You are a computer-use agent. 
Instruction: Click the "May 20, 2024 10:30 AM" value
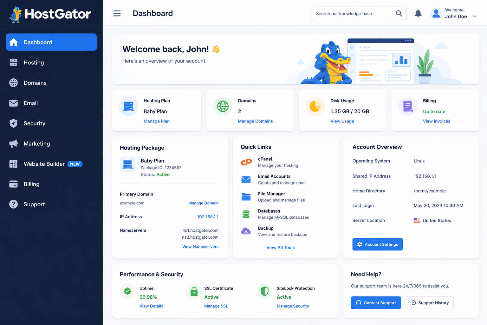pyautogui.click(x=438, y=205)
